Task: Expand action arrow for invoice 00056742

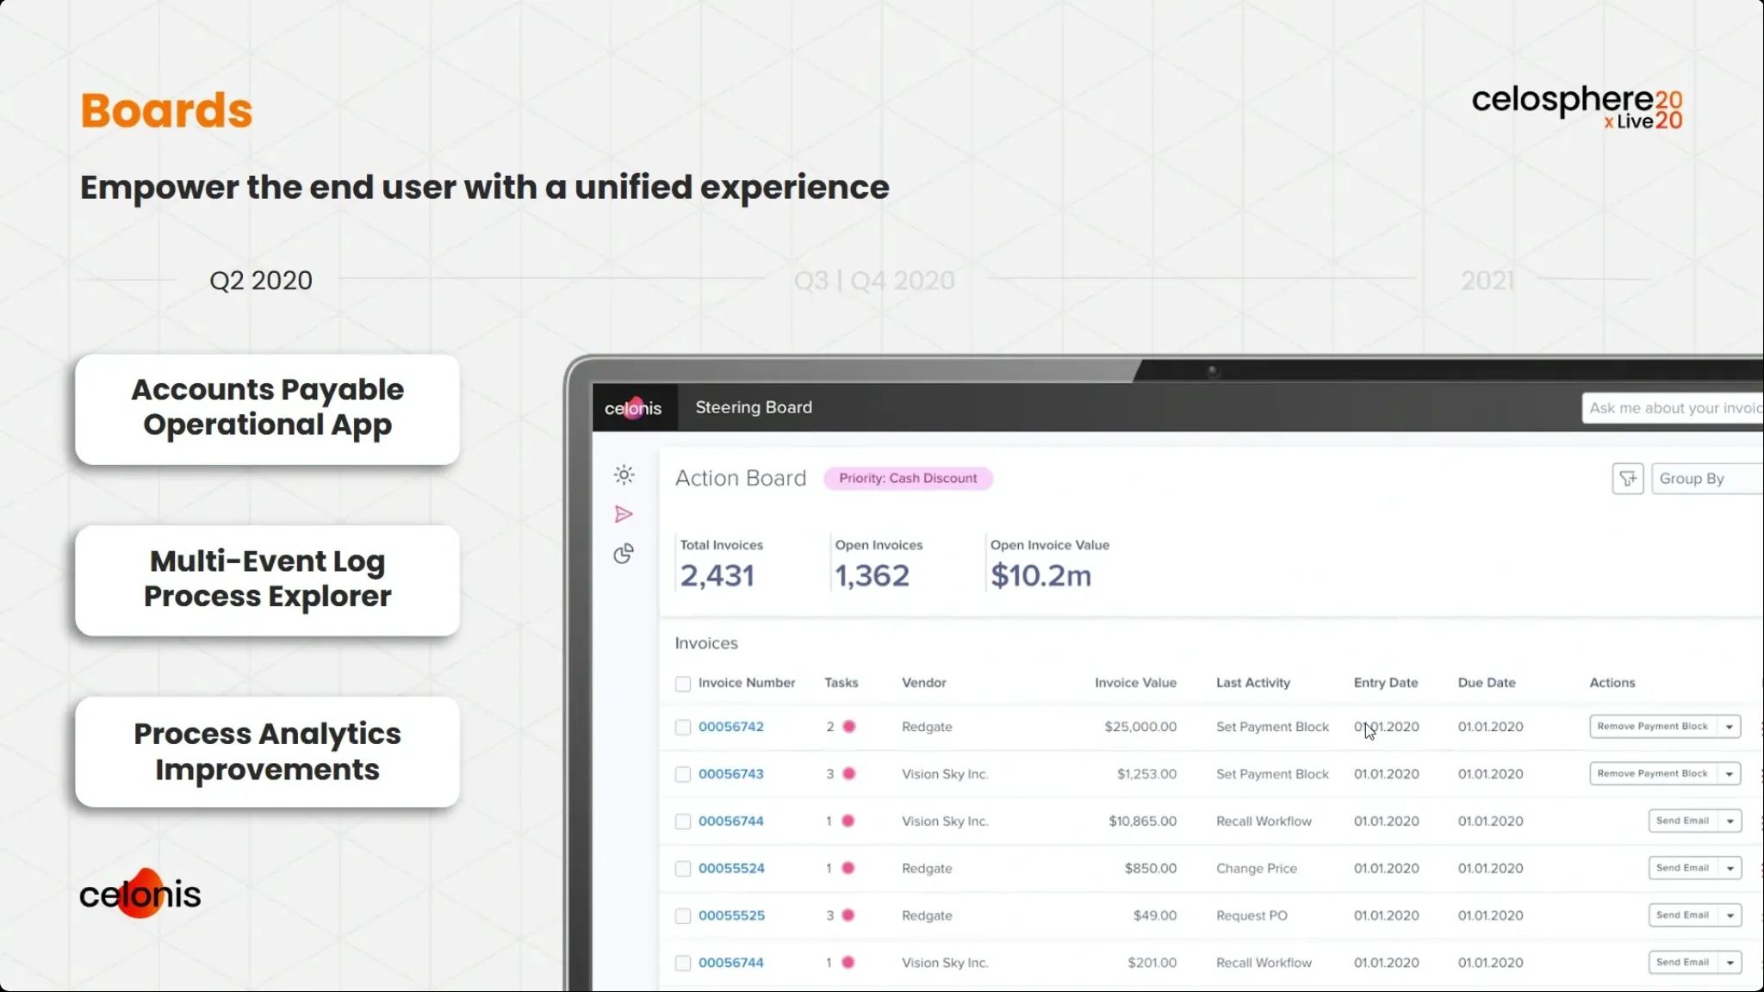Action: click(x=1729, y=727)
